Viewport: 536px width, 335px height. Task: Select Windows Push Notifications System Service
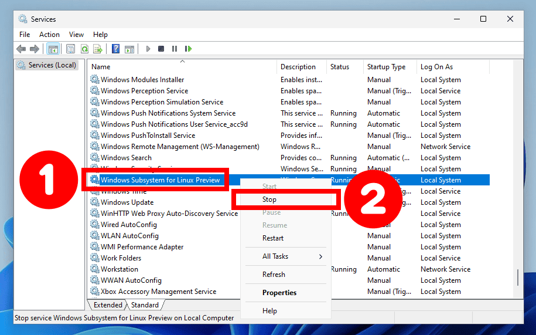pyautogui.click(x=289, y=113)
